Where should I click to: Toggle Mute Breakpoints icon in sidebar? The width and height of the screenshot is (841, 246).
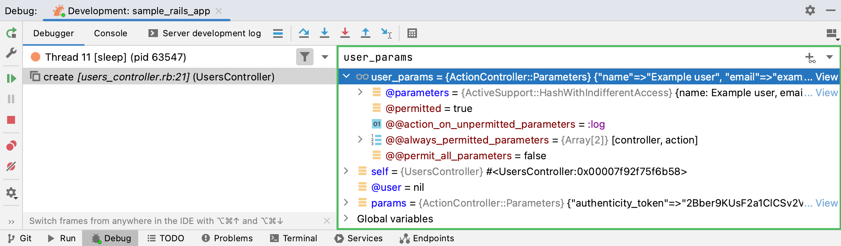tap(11, 166)
